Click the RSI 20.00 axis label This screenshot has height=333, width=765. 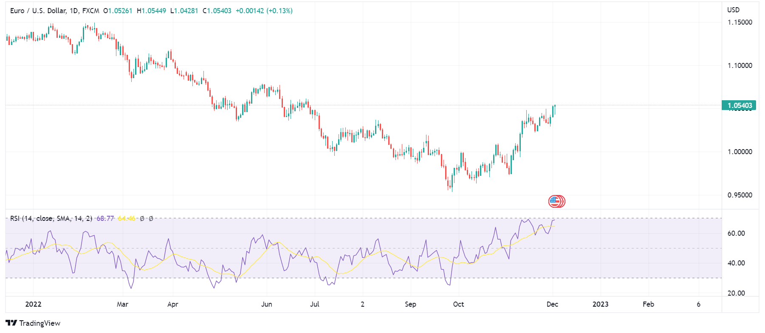click(736, 293)
